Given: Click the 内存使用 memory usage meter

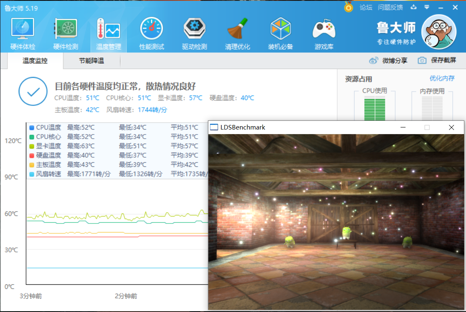Looking at the screenshot, I should click(x=432, y=109).
